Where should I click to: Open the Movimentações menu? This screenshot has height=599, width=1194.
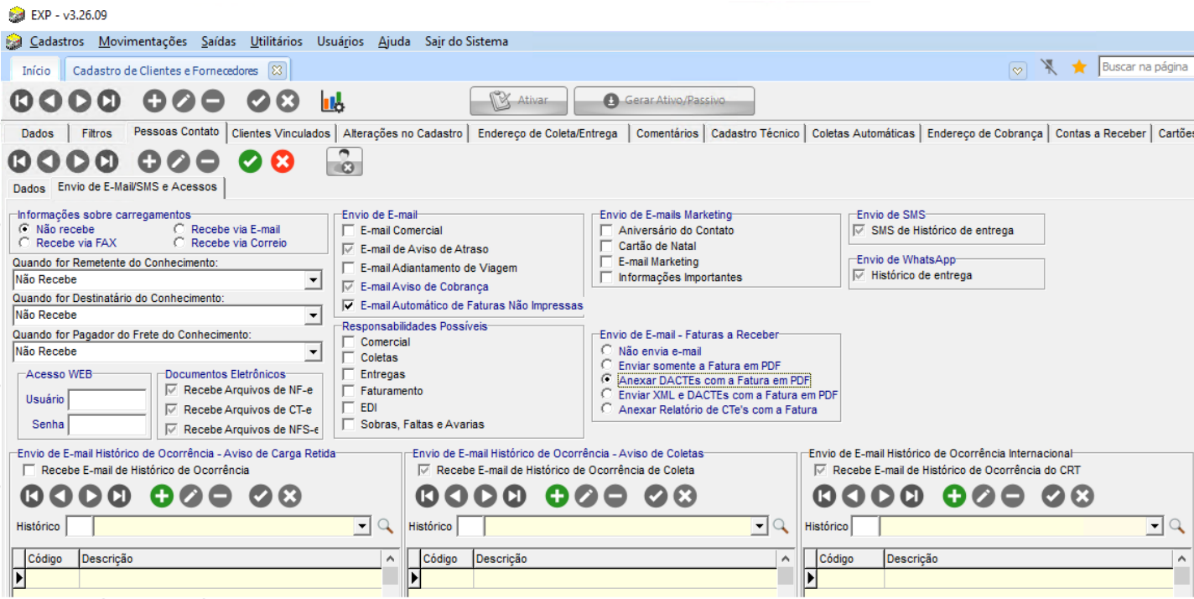point(143,41)
